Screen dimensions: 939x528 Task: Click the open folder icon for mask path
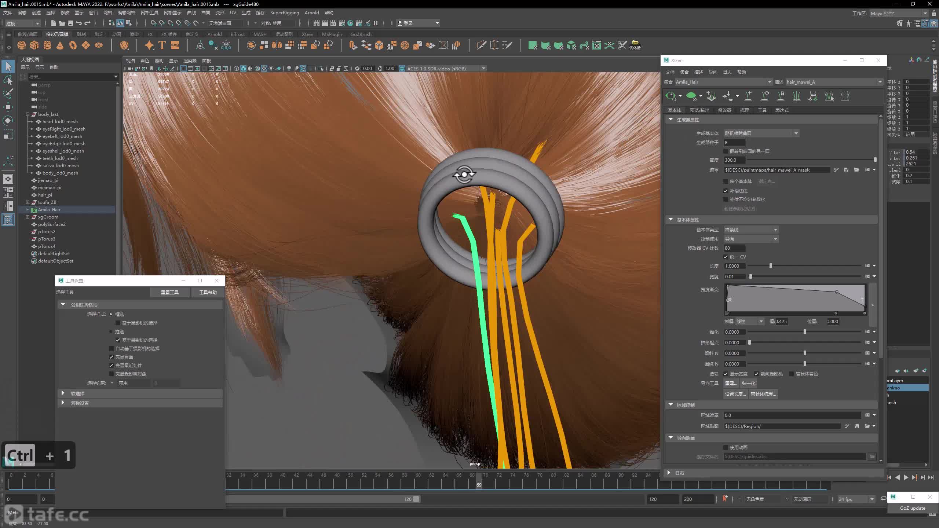(x=856, y=170)
